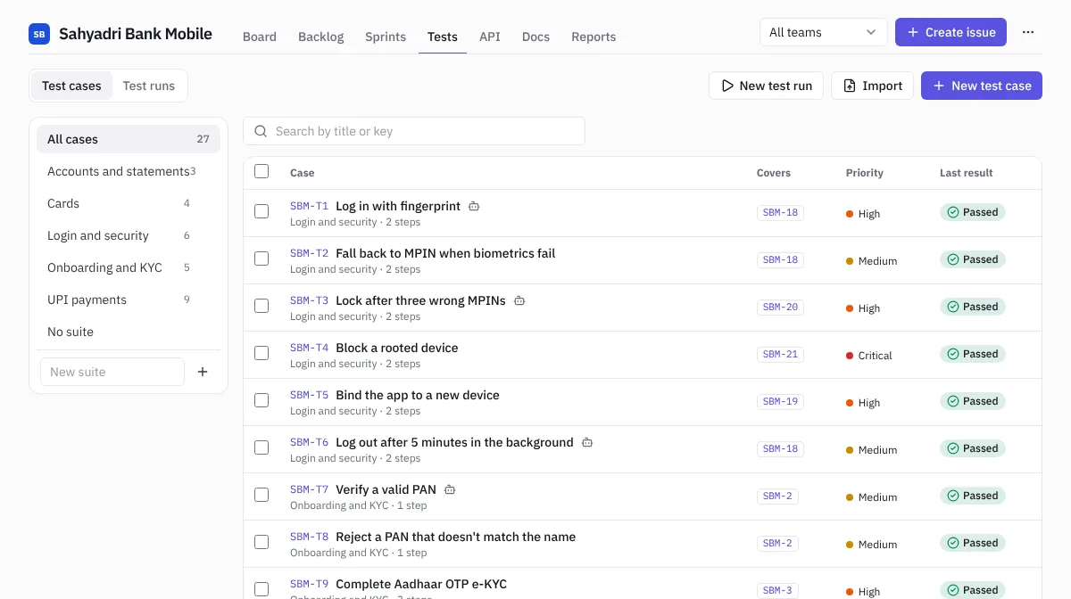Click the Medium priority indicator for SBM-T2
This screenshot has width=1071, height=599.
click(871, 261)
